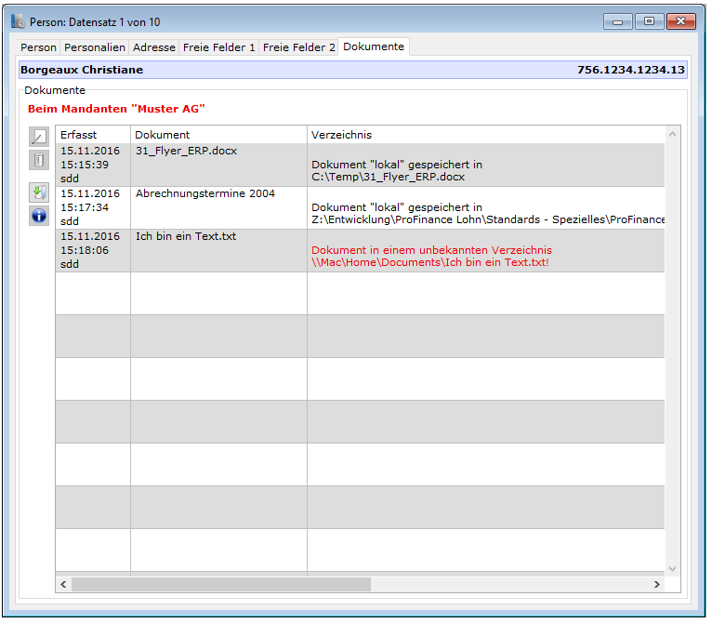
Task: Click the delete document trash icon
Action: [38, 160]
